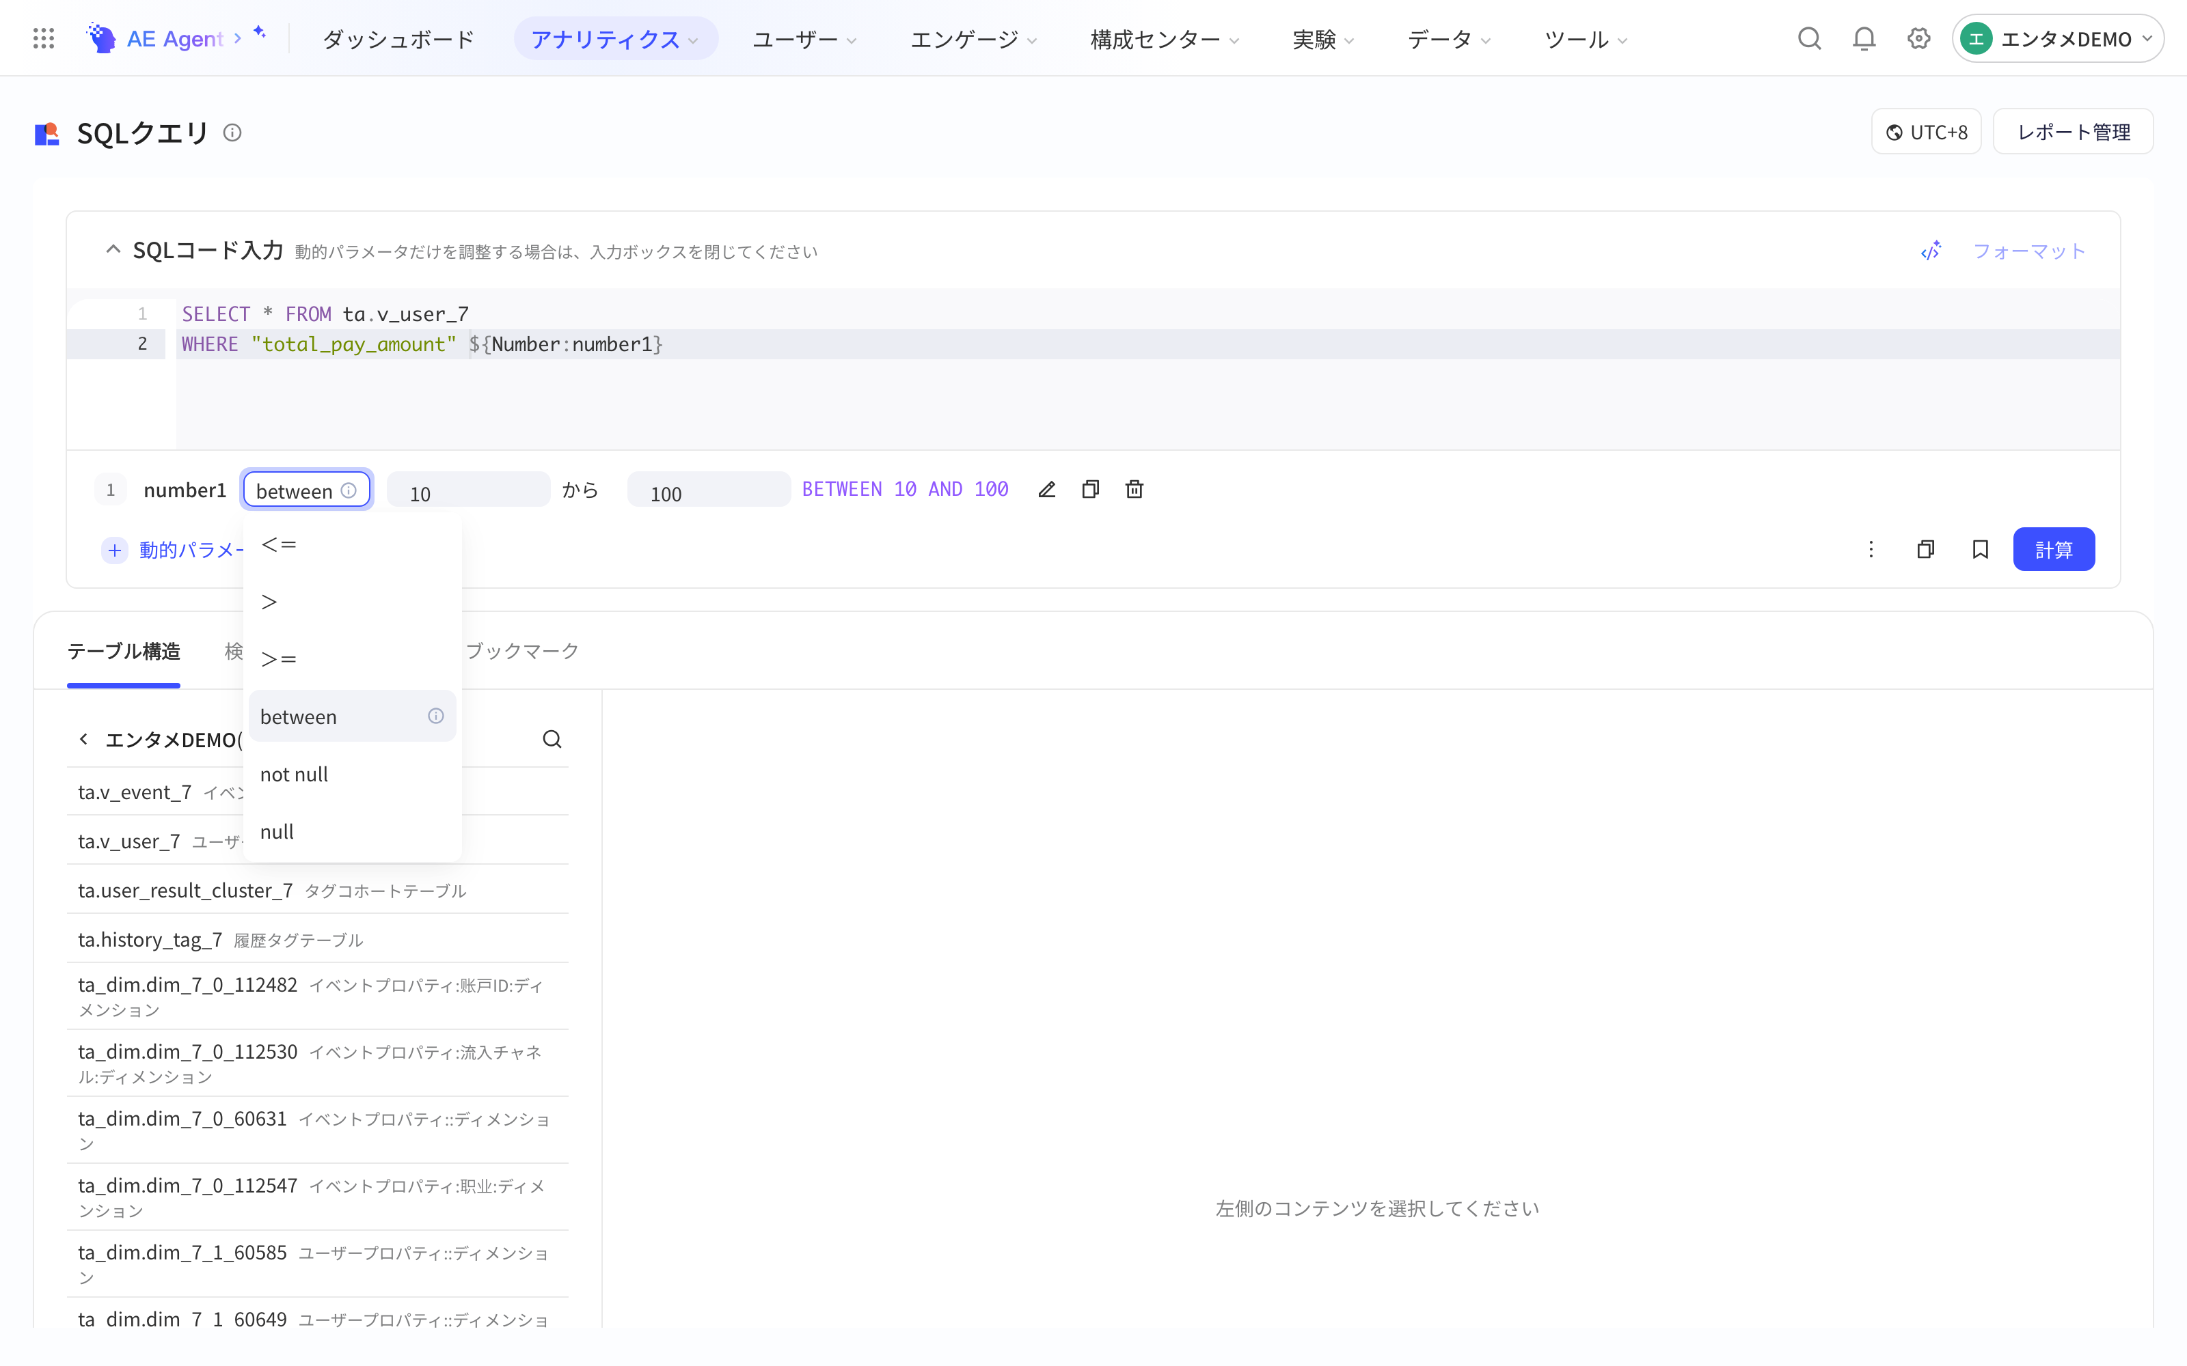Click the upper bound input containing 100
The width and height of the screenshot is (2187, 1366).
[709, 490]
